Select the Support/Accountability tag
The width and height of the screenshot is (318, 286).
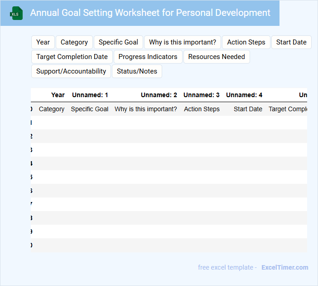[x=71, y=71]
